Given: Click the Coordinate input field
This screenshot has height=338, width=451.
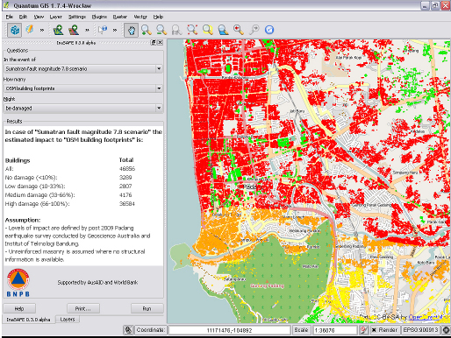Looking at the screenshot, I should 229,330.
